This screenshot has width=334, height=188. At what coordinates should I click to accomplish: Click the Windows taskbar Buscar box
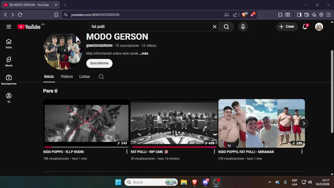click(151, 182)
